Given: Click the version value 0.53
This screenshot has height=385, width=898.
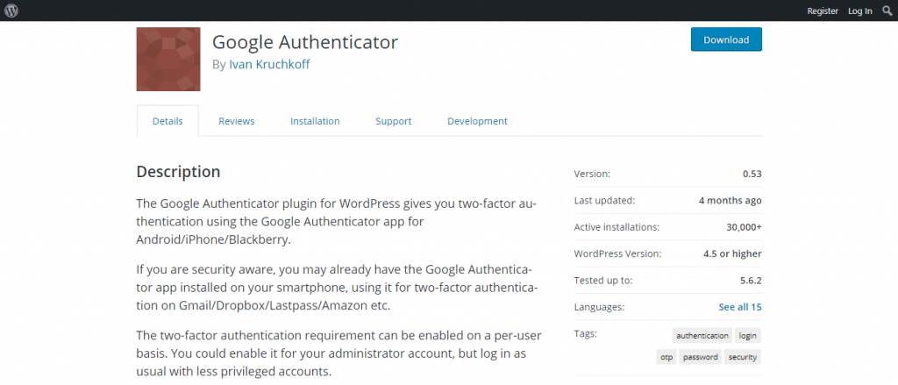Looking at the screenshot, I should click(x=752, y=175).
